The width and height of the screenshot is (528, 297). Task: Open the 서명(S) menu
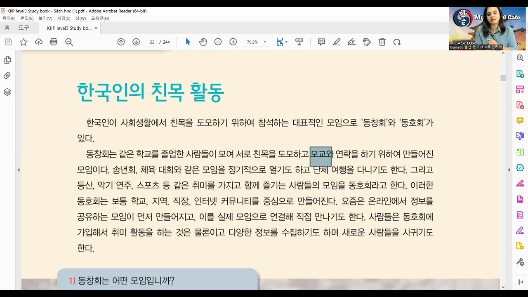click(x=64, y=18)
